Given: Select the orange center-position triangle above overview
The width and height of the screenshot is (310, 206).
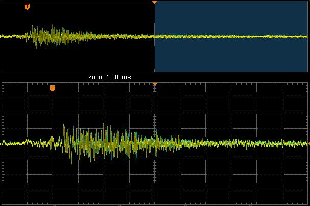Looking at the screenshot, I should 154,2.
